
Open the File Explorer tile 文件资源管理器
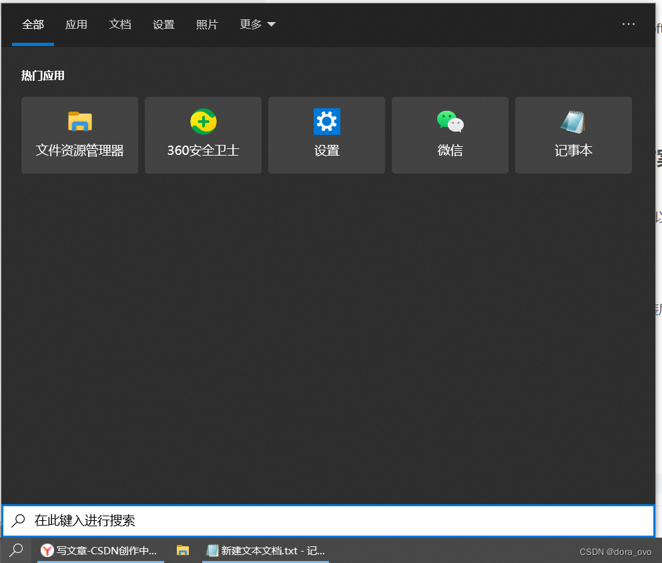tap(80, 136)
